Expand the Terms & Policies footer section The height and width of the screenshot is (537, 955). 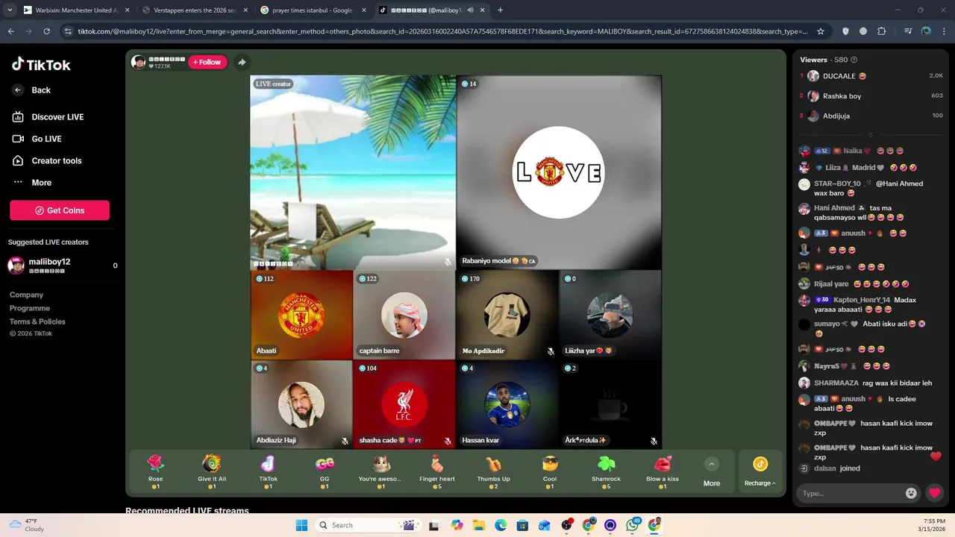pyautogui.click(x=37, y=321)
